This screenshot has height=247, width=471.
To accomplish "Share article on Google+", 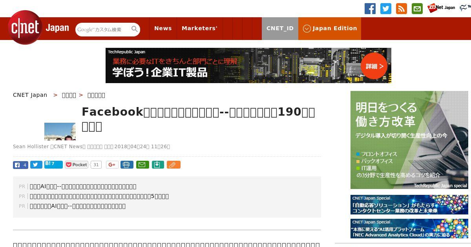I will click(112, 165).
